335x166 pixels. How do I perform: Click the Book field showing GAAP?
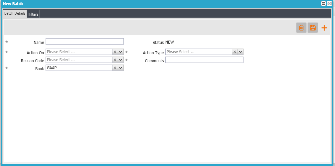pos(79,68)
